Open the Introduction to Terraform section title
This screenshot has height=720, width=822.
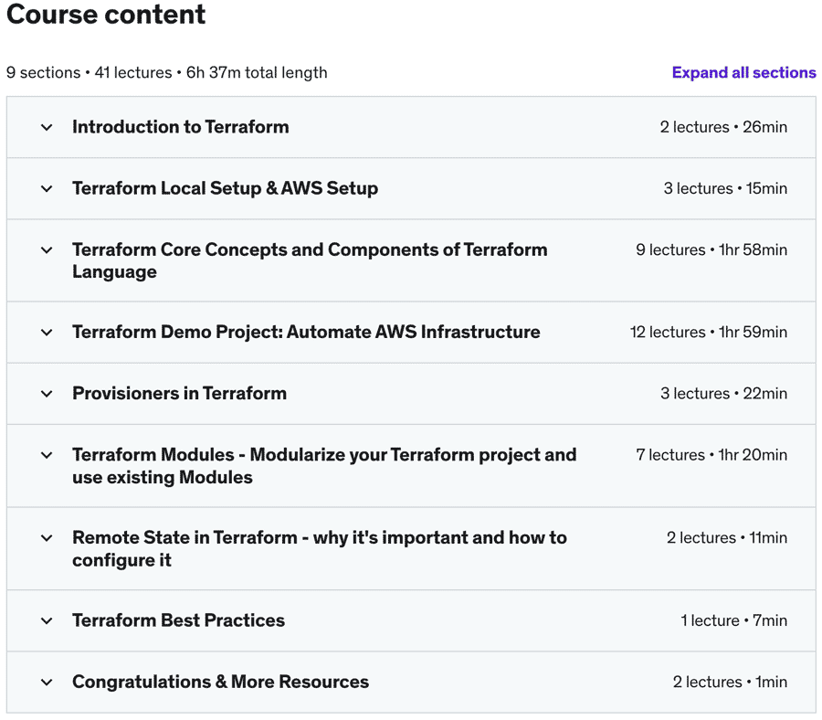180,127
